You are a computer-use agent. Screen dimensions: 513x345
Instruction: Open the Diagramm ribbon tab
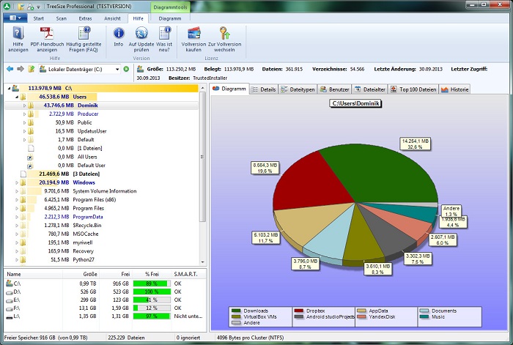pyautogui.click(x=170, y=18)
